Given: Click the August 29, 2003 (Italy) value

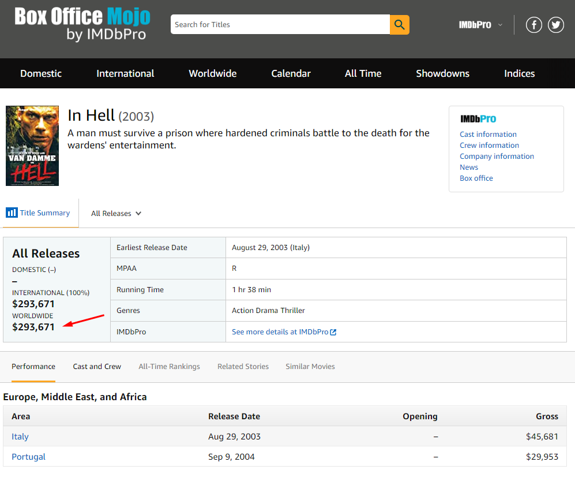Looking at the screenshot, I should click(270, 248).
